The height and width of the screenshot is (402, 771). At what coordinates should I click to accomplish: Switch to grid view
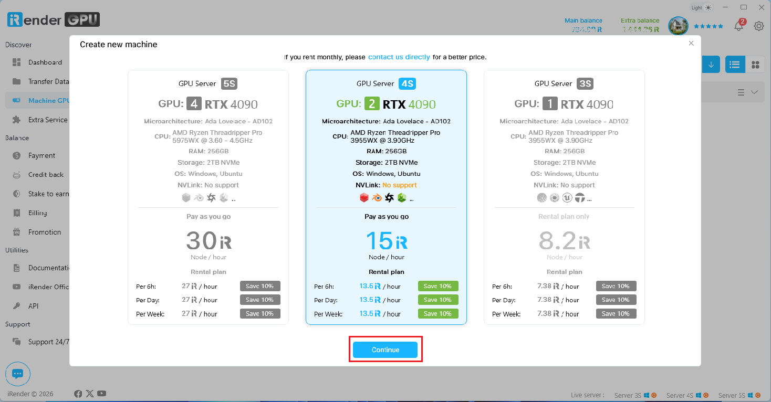[755, 65]
